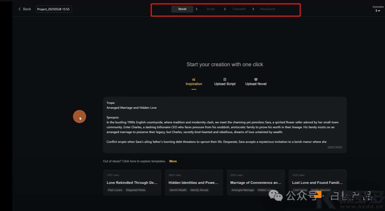Viewport: 385px width, 211px height.
Task: Click the Secret Wealth tag
Action: 178,190
